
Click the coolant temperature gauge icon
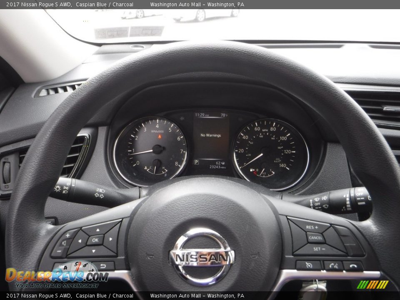click(x=146, y=168)
